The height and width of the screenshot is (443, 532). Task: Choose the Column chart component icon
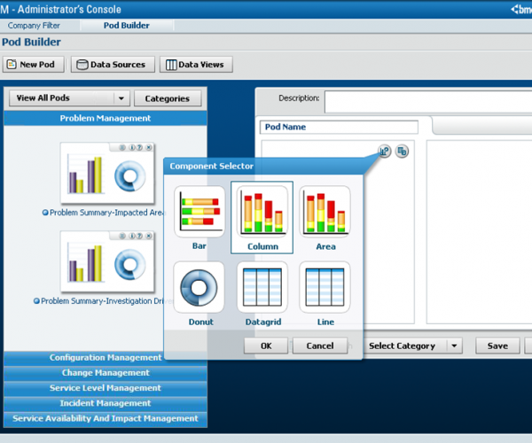tap(262, 212)
